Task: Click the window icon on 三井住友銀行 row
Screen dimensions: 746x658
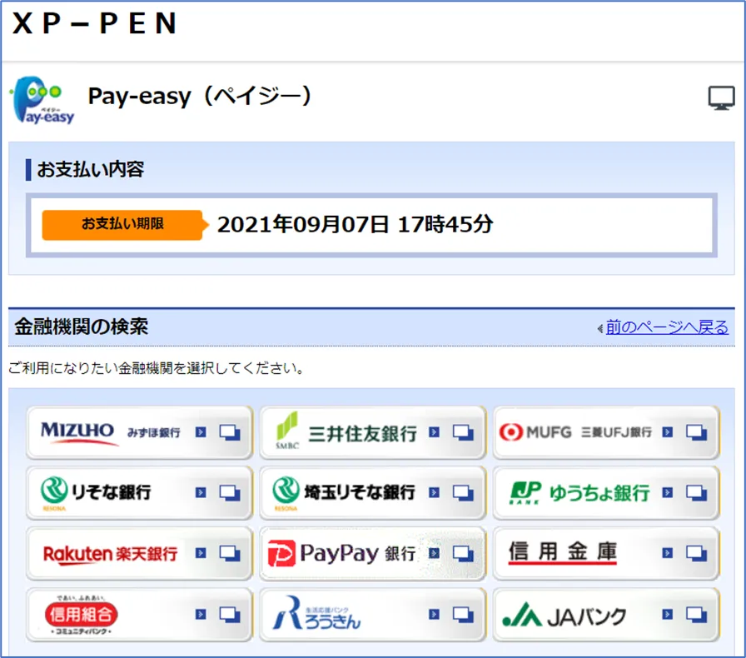Action: pyautogui.click(x=463, y=432)
